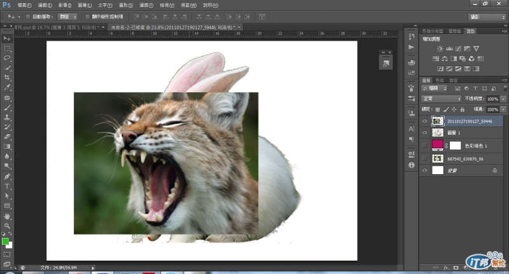Open the 群組 auto-select dropdown
This screenshot has width=509, height=274.
67,17
